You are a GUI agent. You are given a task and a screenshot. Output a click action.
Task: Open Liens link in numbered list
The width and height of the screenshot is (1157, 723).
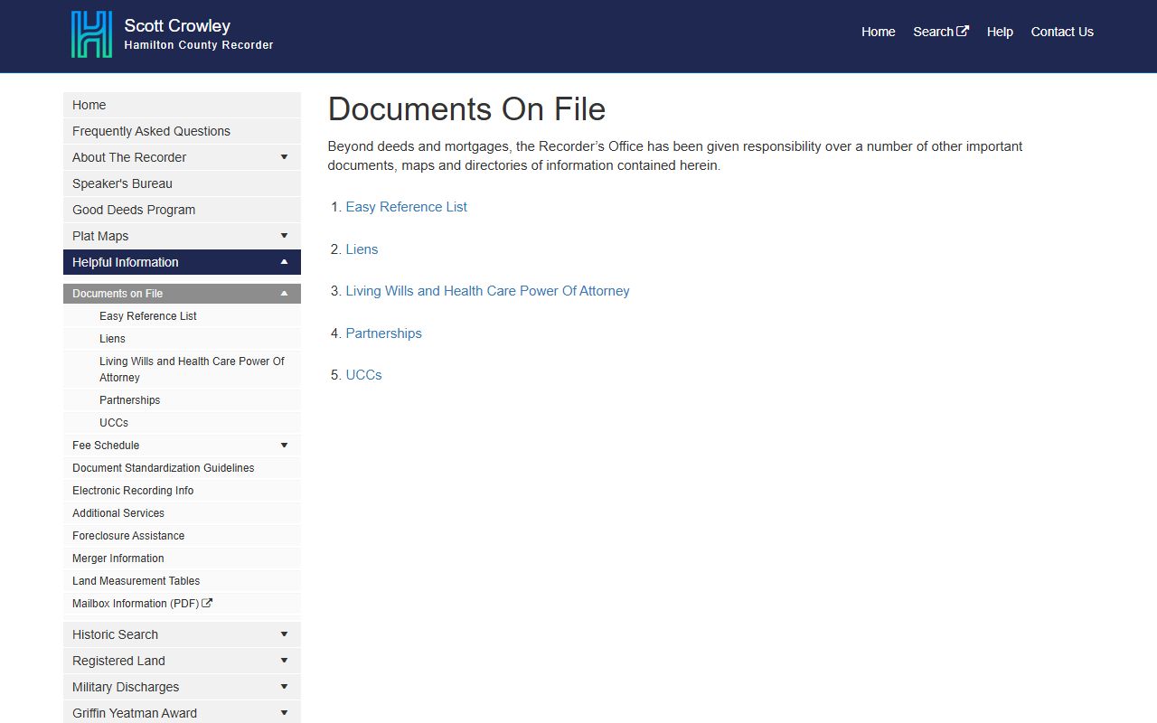[362, 249]
